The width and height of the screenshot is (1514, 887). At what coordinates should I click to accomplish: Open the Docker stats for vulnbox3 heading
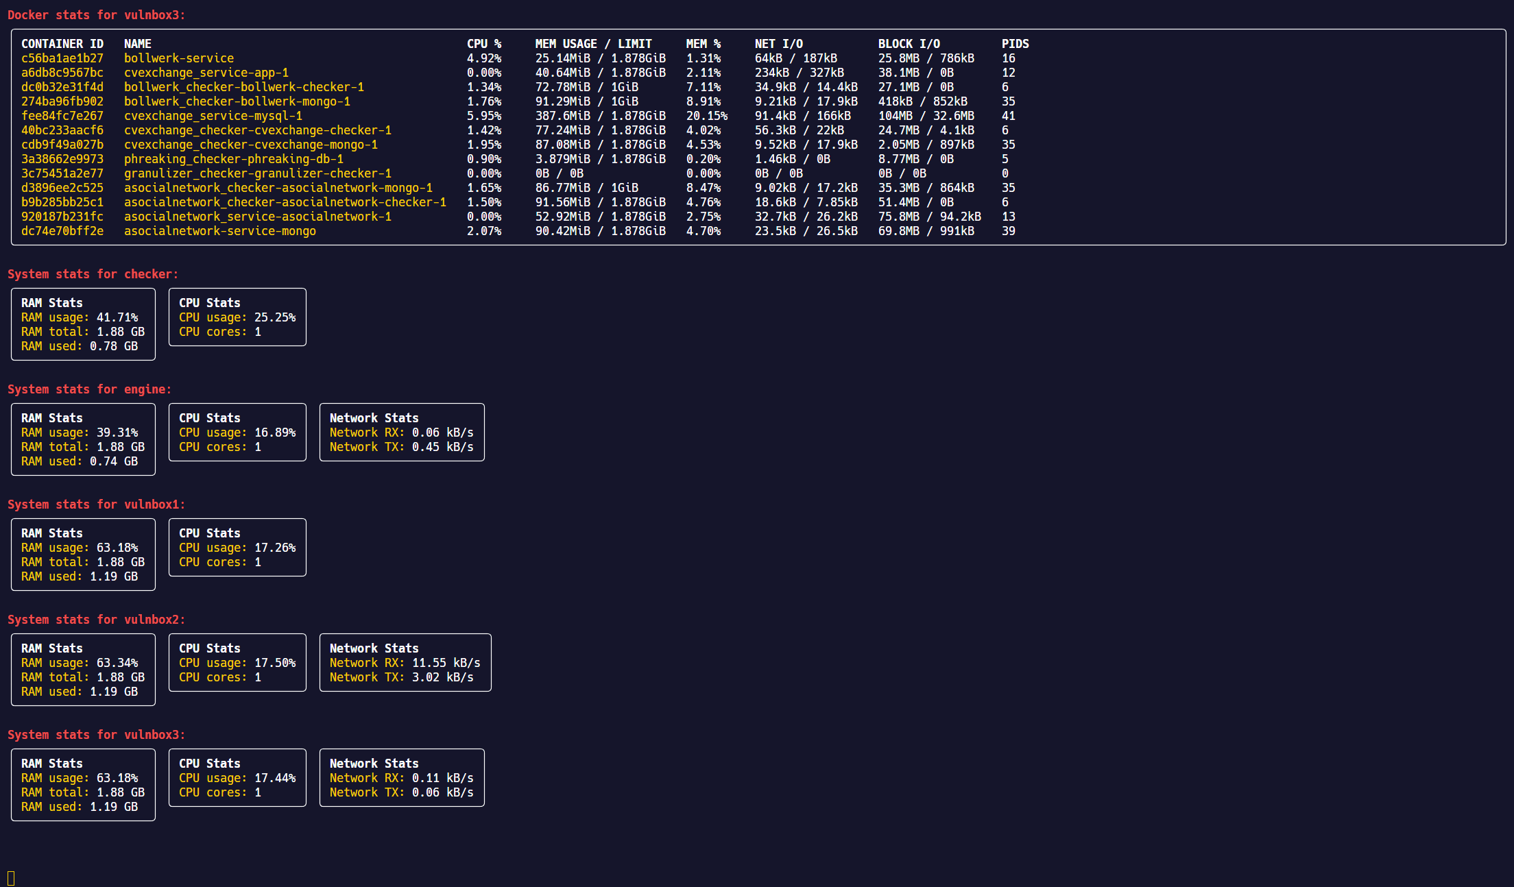(95, 14)
